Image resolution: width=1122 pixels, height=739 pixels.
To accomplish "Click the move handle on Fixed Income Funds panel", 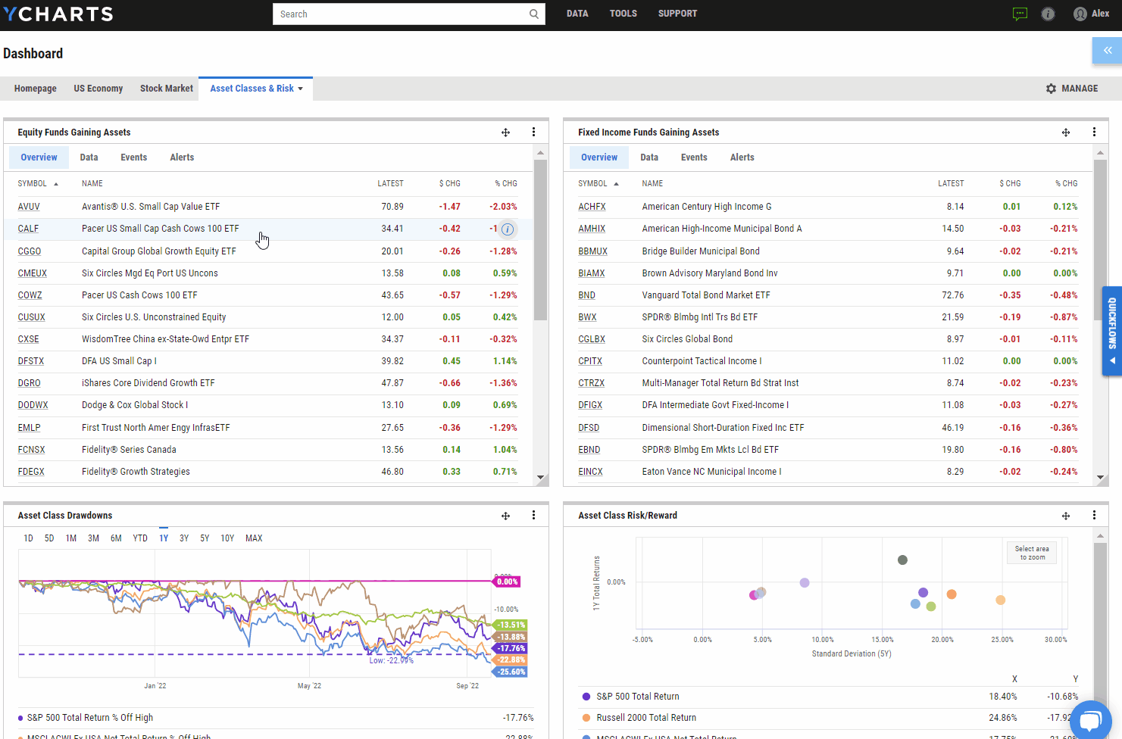I will pyautogui.click(x=1065, y=132).
